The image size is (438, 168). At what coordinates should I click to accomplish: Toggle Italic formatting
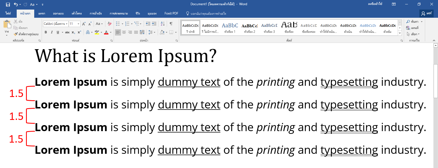(x=52, y=32)
